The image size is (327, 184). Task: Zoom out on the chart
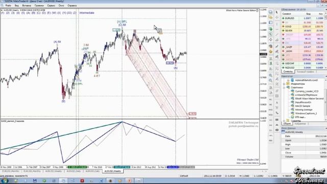tap(271, 81)
